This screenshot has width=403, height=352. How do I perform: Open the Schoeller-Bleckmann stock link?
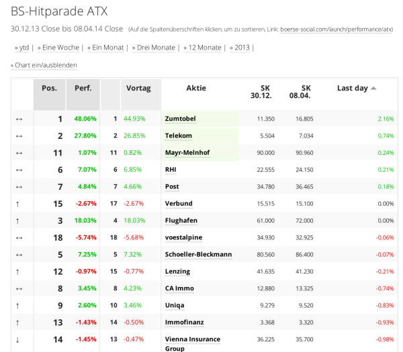click(198, 255)
